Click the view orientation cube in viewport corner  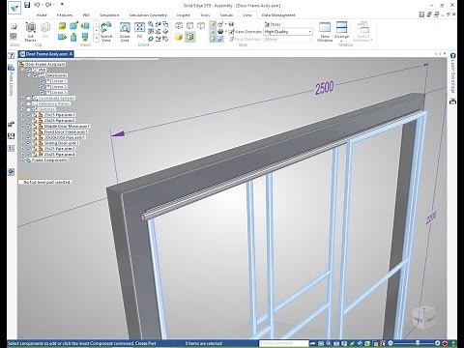pyautogui.click(x=423, y=317)
